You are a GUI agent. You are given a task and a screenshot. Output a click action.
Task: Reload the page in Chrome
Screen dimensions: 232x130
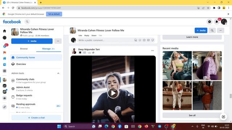click(13, 8)
